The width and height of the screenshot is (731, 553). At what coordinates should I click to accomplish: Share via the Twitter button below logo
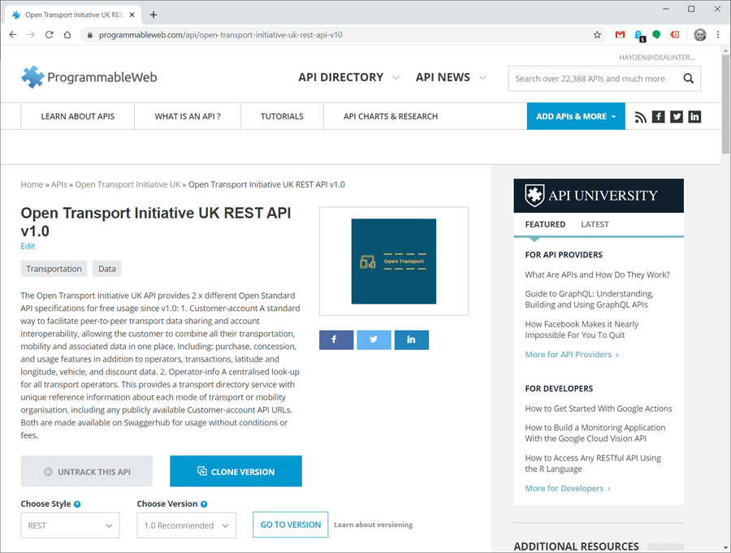tap(374, 339)
